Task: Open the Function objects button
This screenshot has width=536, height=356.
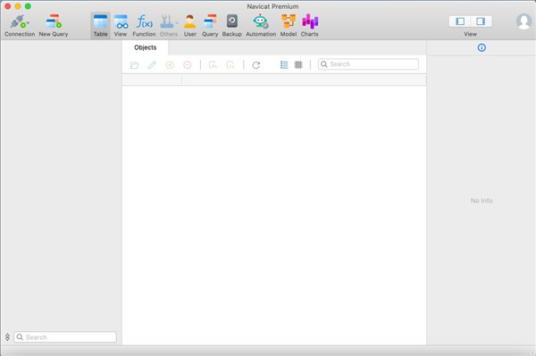Action: (144, 26)
